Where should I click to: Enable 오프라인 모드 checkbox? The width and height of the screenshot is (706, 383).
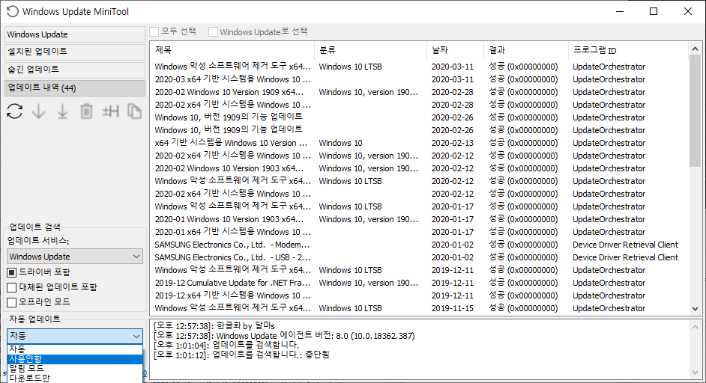[x=12, y=302]
